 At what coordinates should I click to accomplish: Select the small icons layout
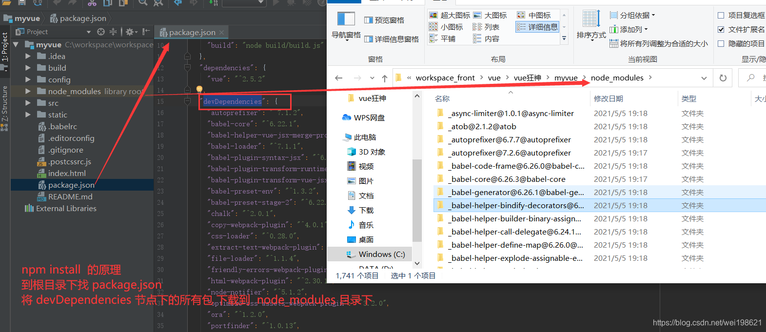pos(446,27)
